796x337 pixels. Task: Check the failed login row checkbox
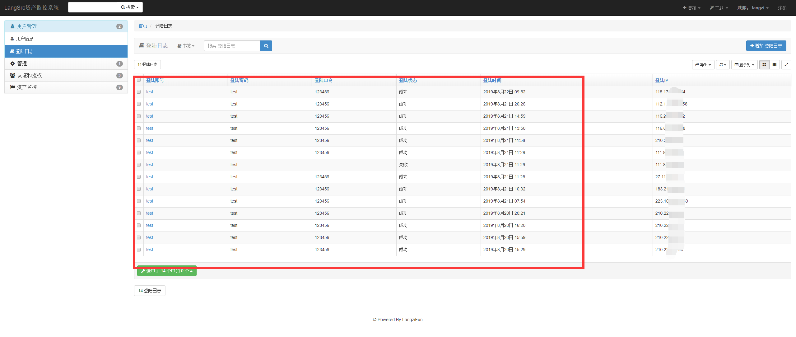click(139, 165)
